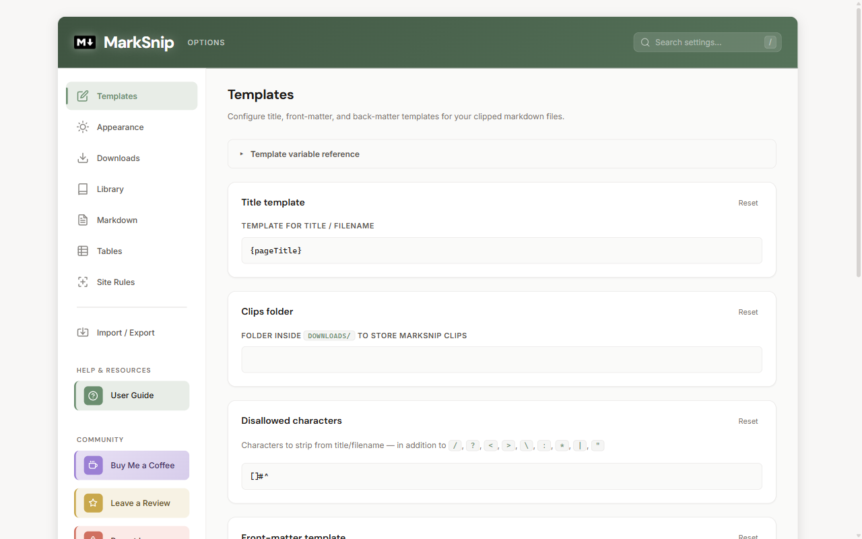Switch to the Library section
This screenshot has height=539, width=862.
pyautogui.click(x=132, y=189)
